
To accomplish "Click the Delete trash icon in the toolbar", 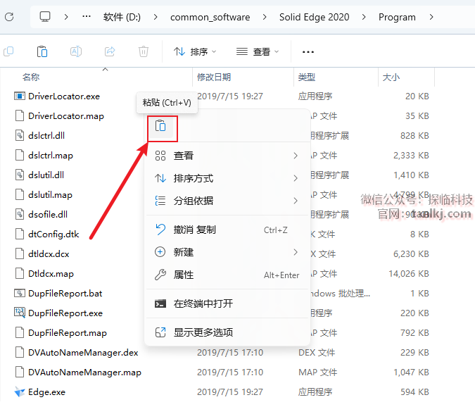I will pyautogui.click(x=144, y=51).
